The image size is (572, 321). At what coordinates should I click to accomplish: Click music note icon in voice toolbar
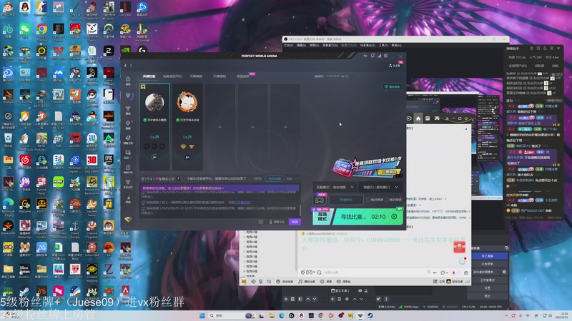[300, 281]
